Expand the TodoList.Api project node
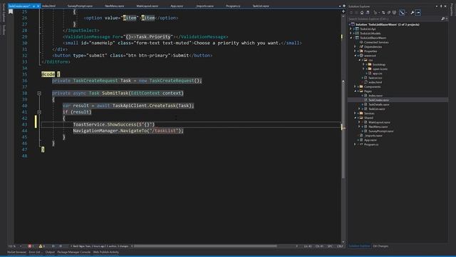 click(x=351, y=29)
